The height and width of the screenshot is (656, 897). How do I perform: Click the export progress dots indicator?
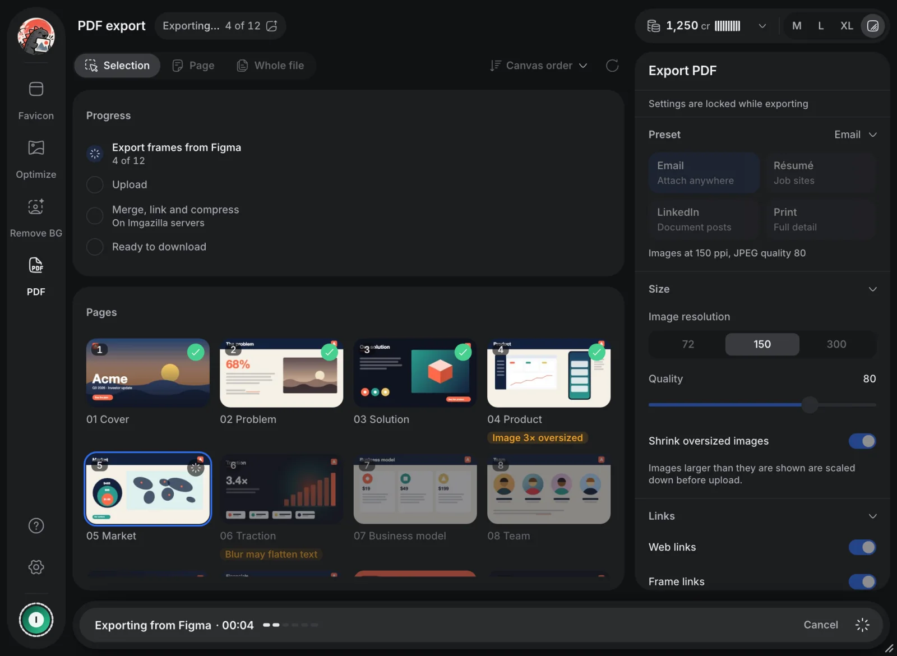(x=290, y=625)
